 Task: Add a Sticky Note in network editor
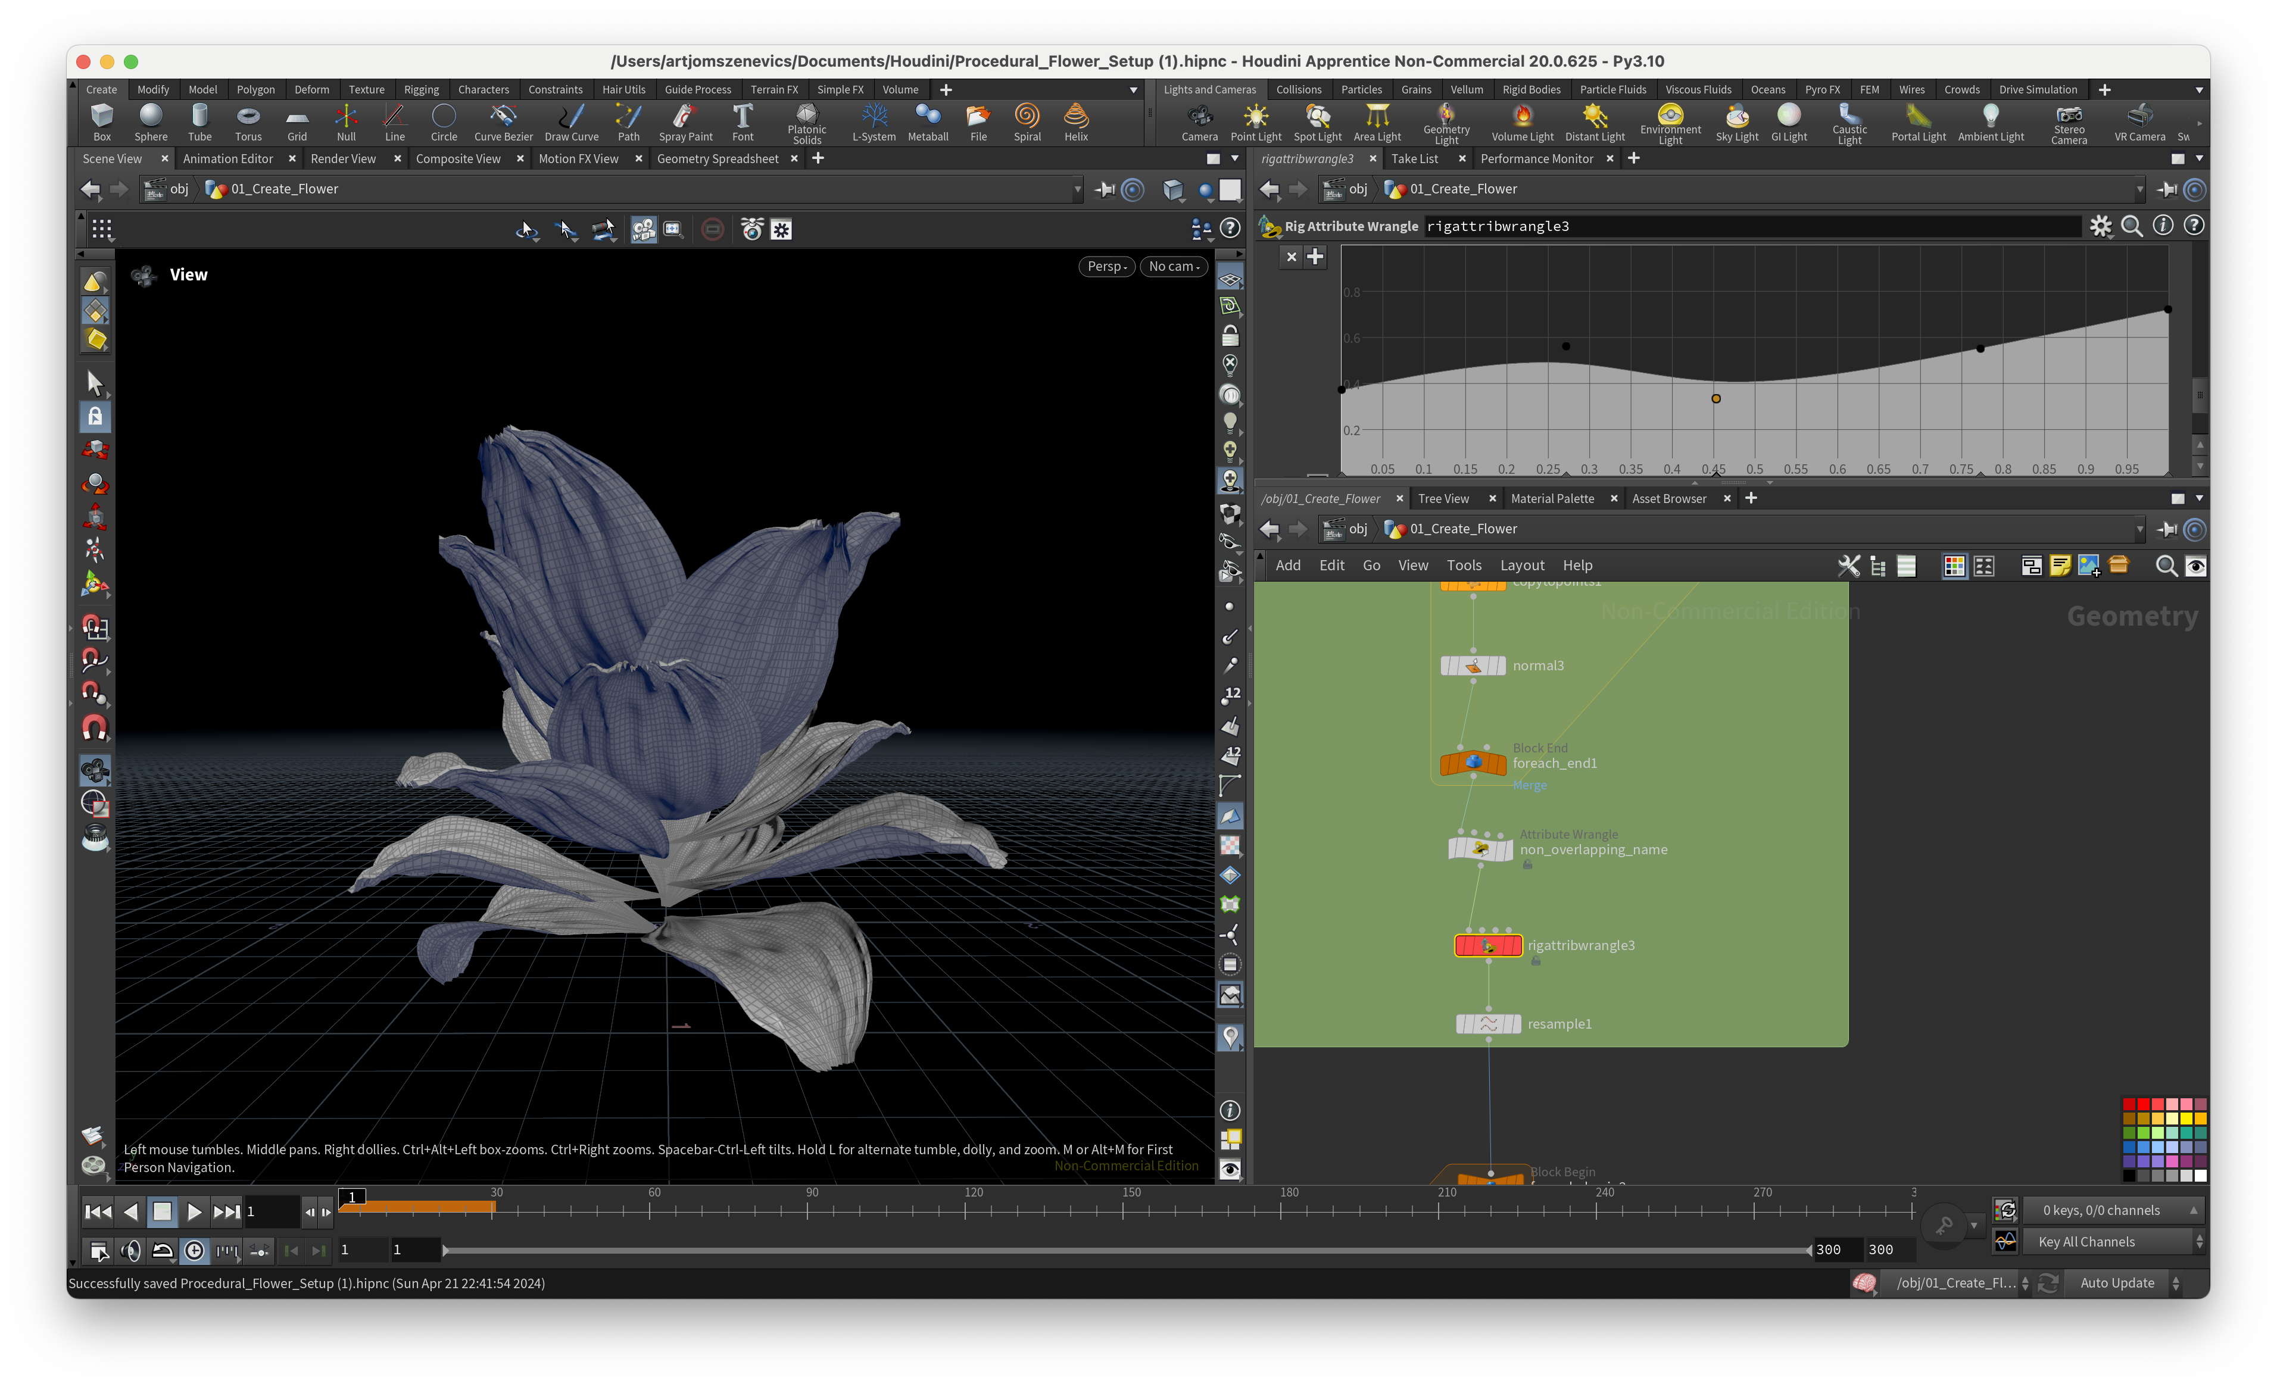coord(2060,566)
